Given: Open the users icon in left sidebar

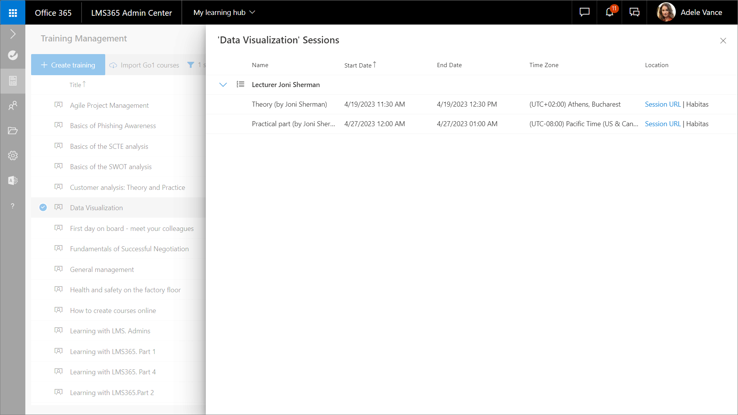Looking at the screenshot, I should (x=13, y=105).
